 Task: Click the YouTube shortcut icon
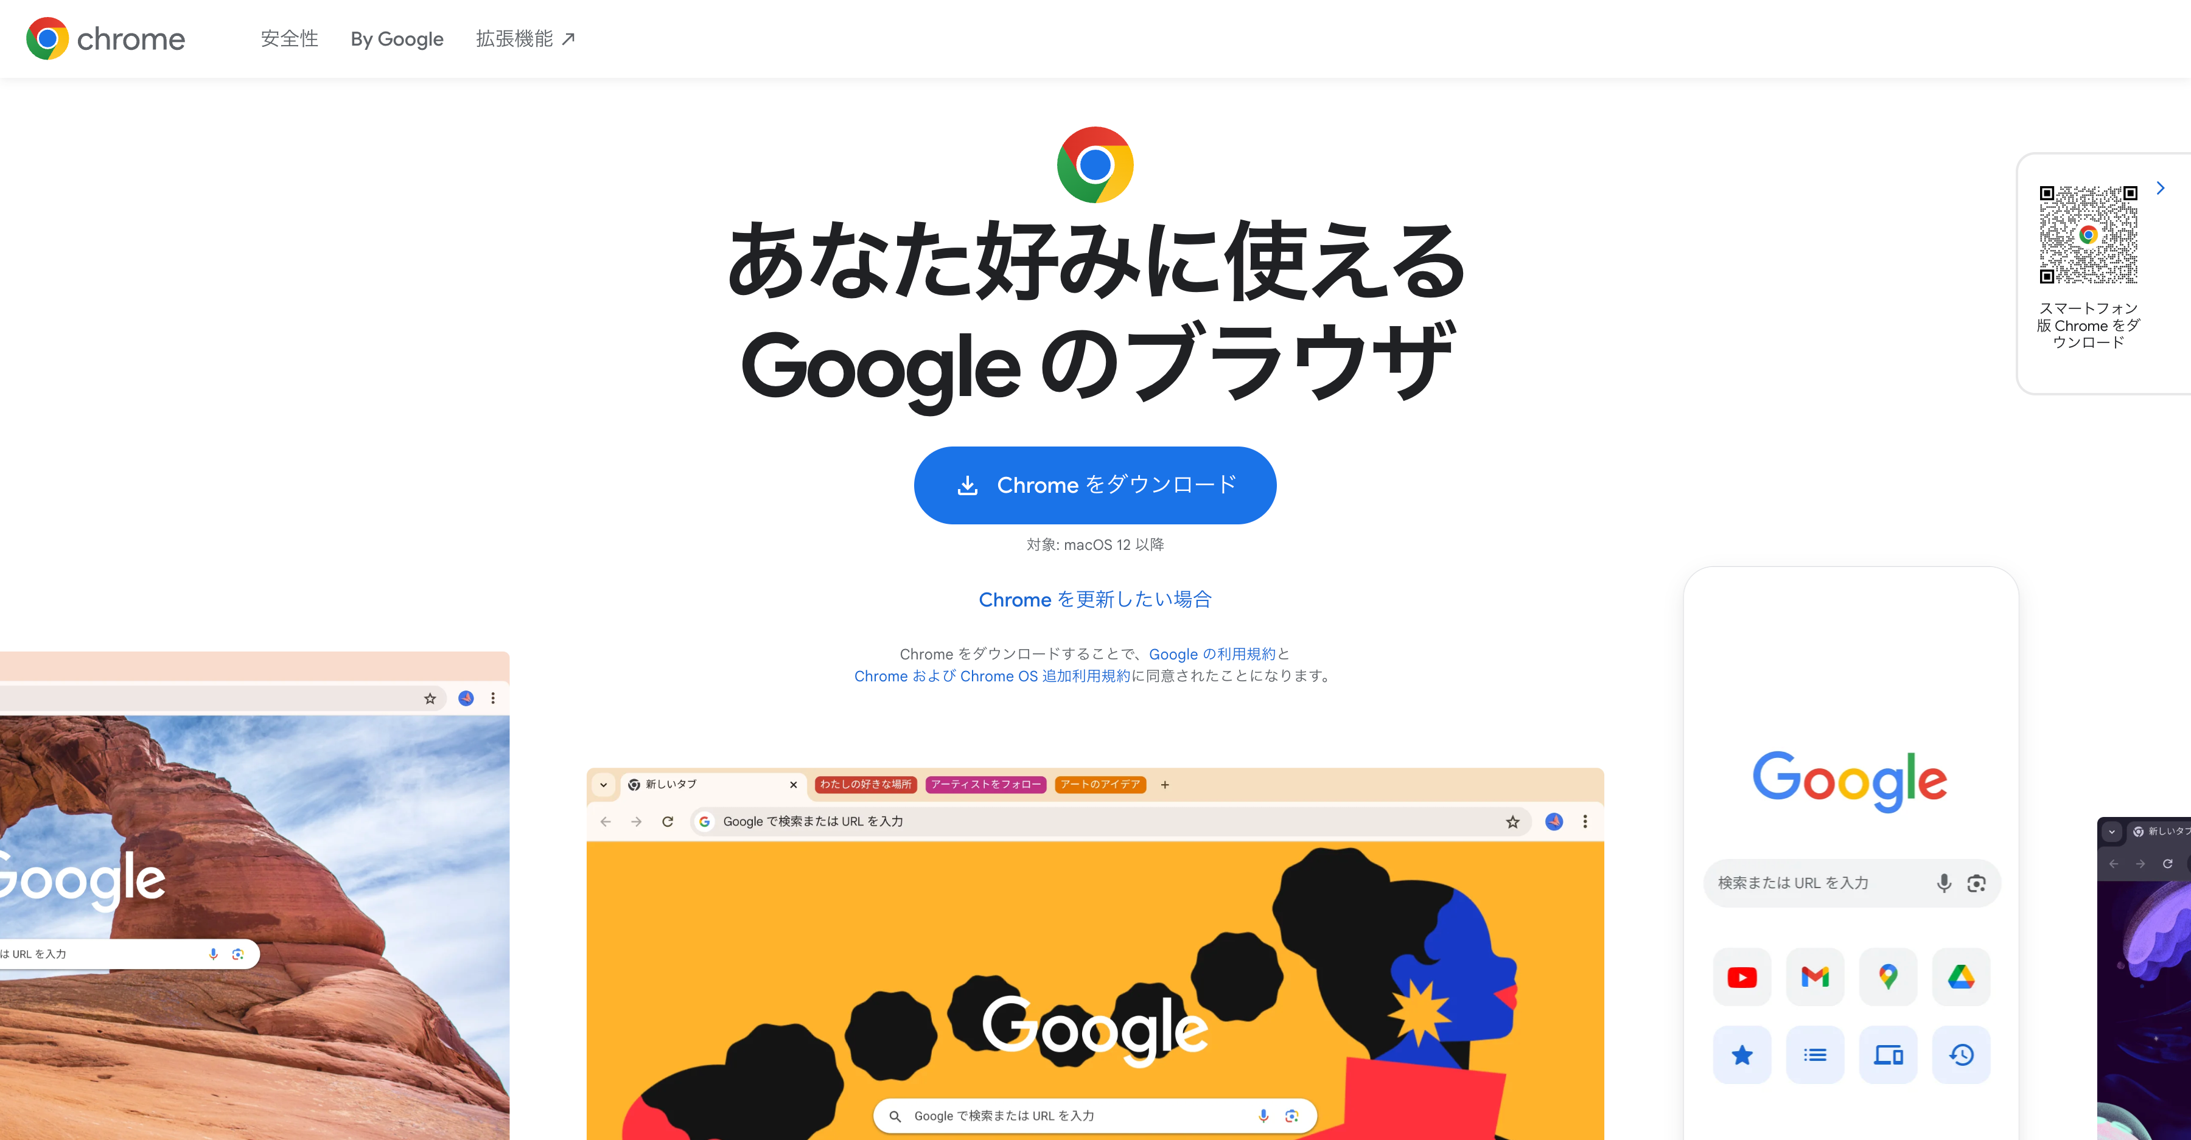(x=1742, y=978)
